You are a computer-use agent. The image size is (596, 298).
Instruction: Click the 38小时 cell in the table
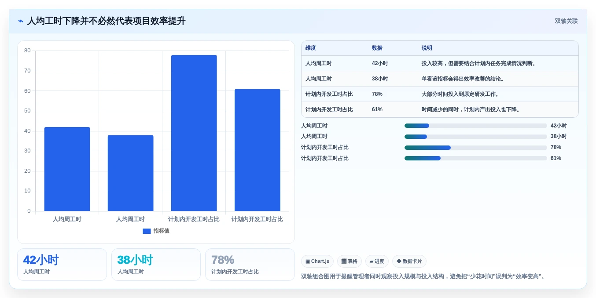pos(380,79)
